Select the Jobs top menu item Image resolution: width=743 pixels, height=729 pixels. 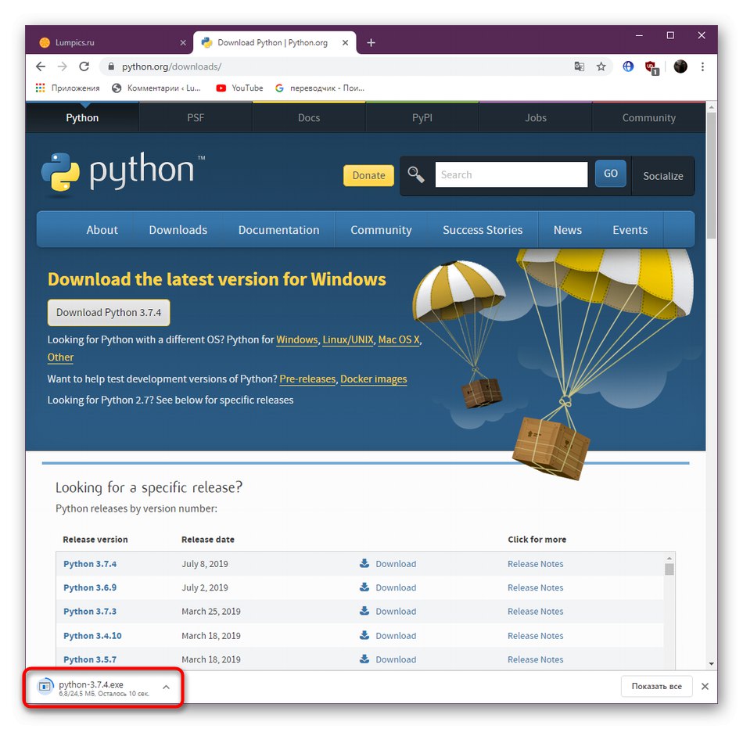click(536, 117)
